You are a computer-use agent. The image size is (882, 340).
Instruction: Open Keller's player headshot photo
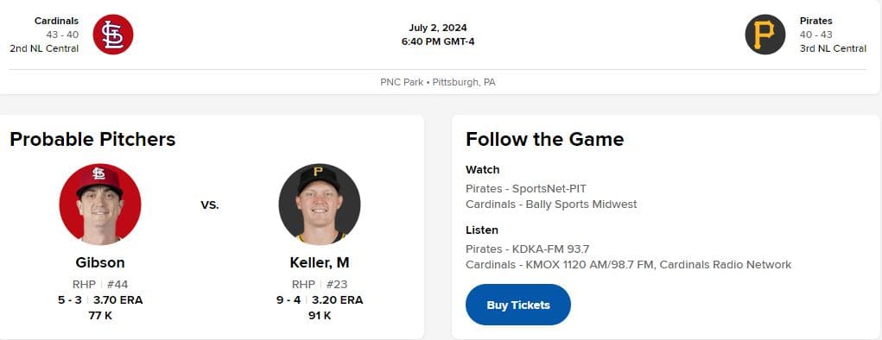point(320,204)
